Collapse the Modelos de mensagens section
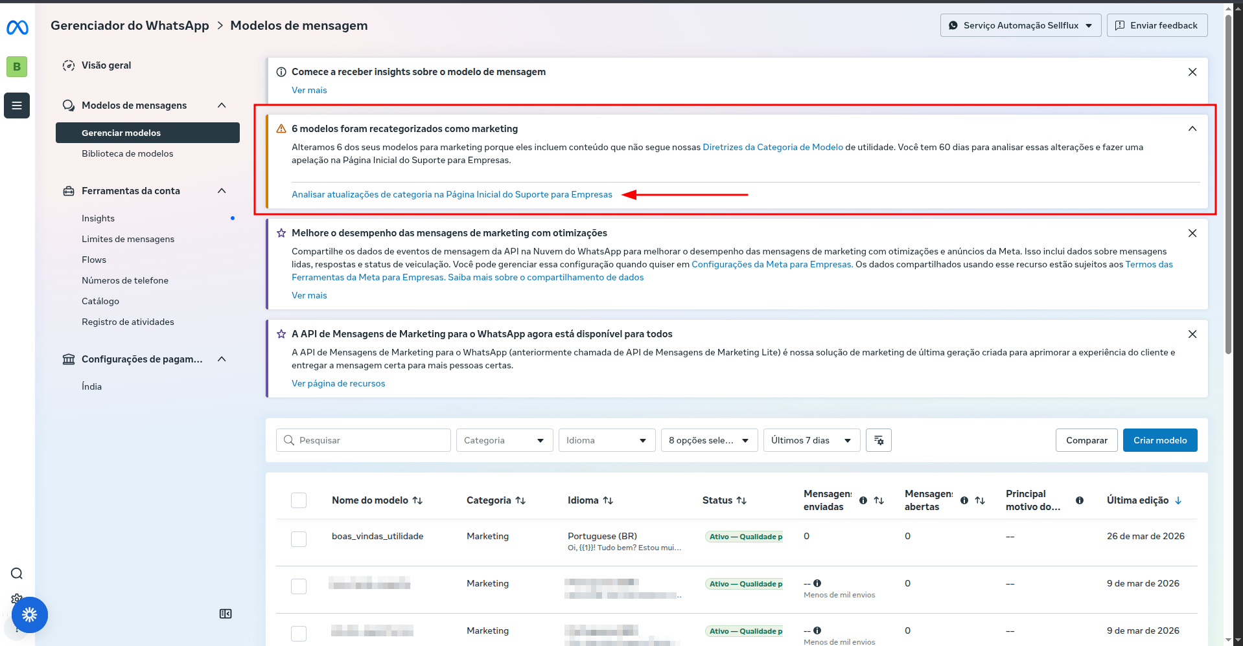This screenshot has height=646, width=1243. tap(222, 106)
